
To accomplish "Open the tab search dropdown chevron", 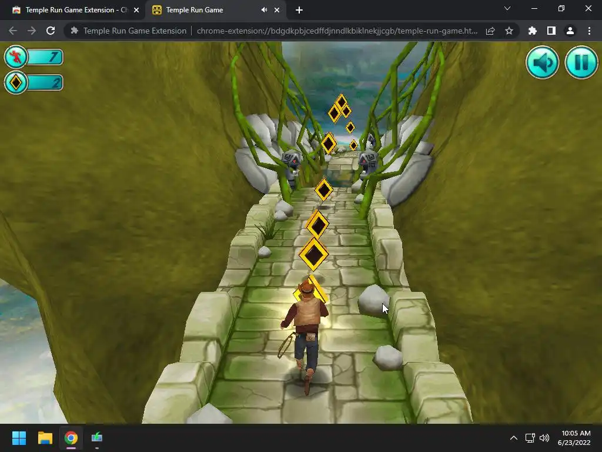I will pyautogui.click(x=507, y=8).
